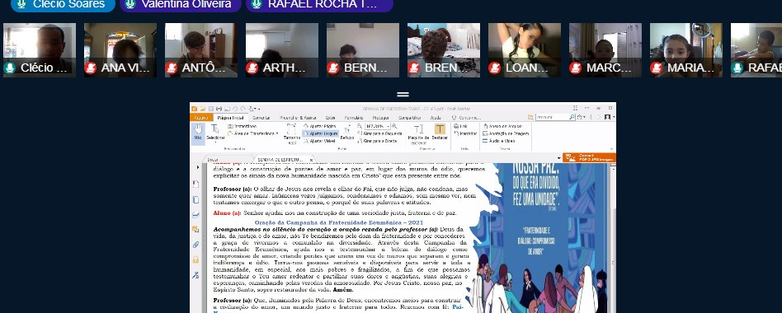782x313 pixels.
Task: Click the Convert PDF to JPG banner
Action: coord(589,157)
